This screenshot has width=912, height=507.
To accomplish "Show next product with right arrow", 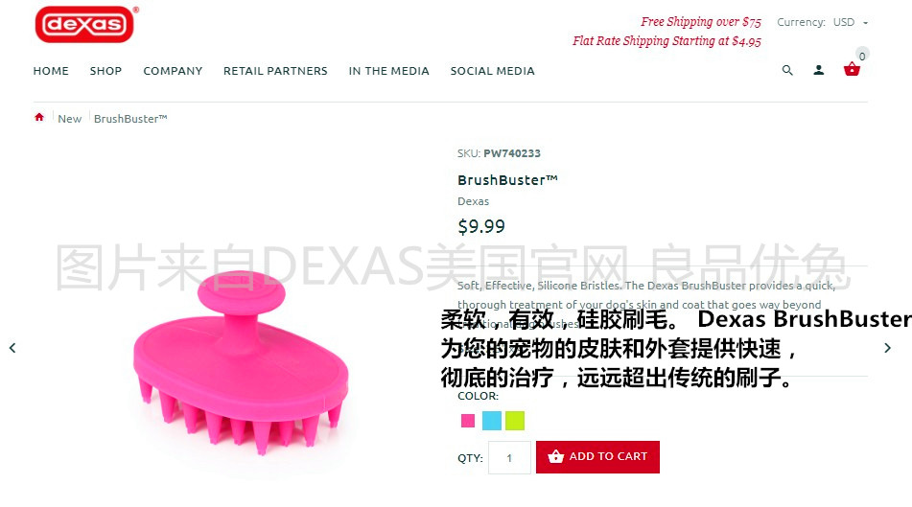I will (887, 348).
